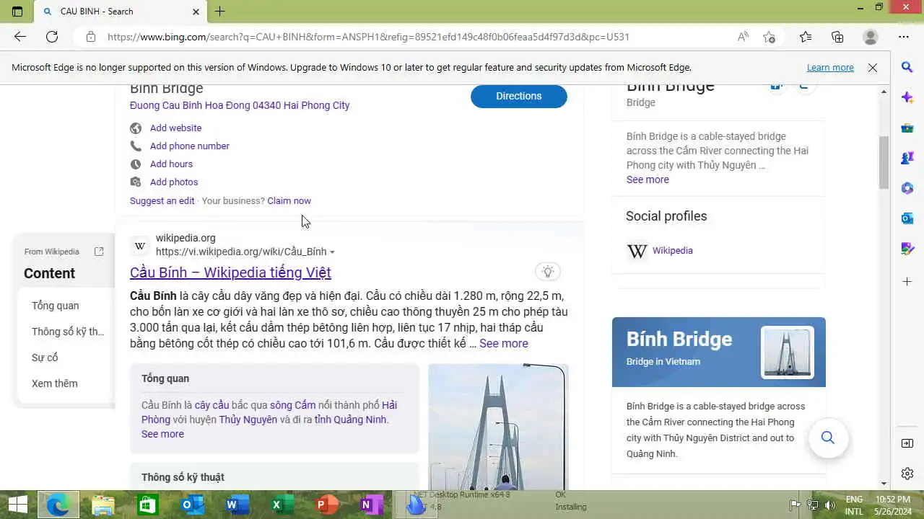
Task: Refresh the current page
Action: (x=52, y=37)
